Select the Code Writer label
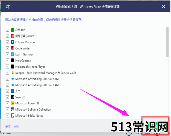Screen dimensions: 171x136 [x=23, y=48]
